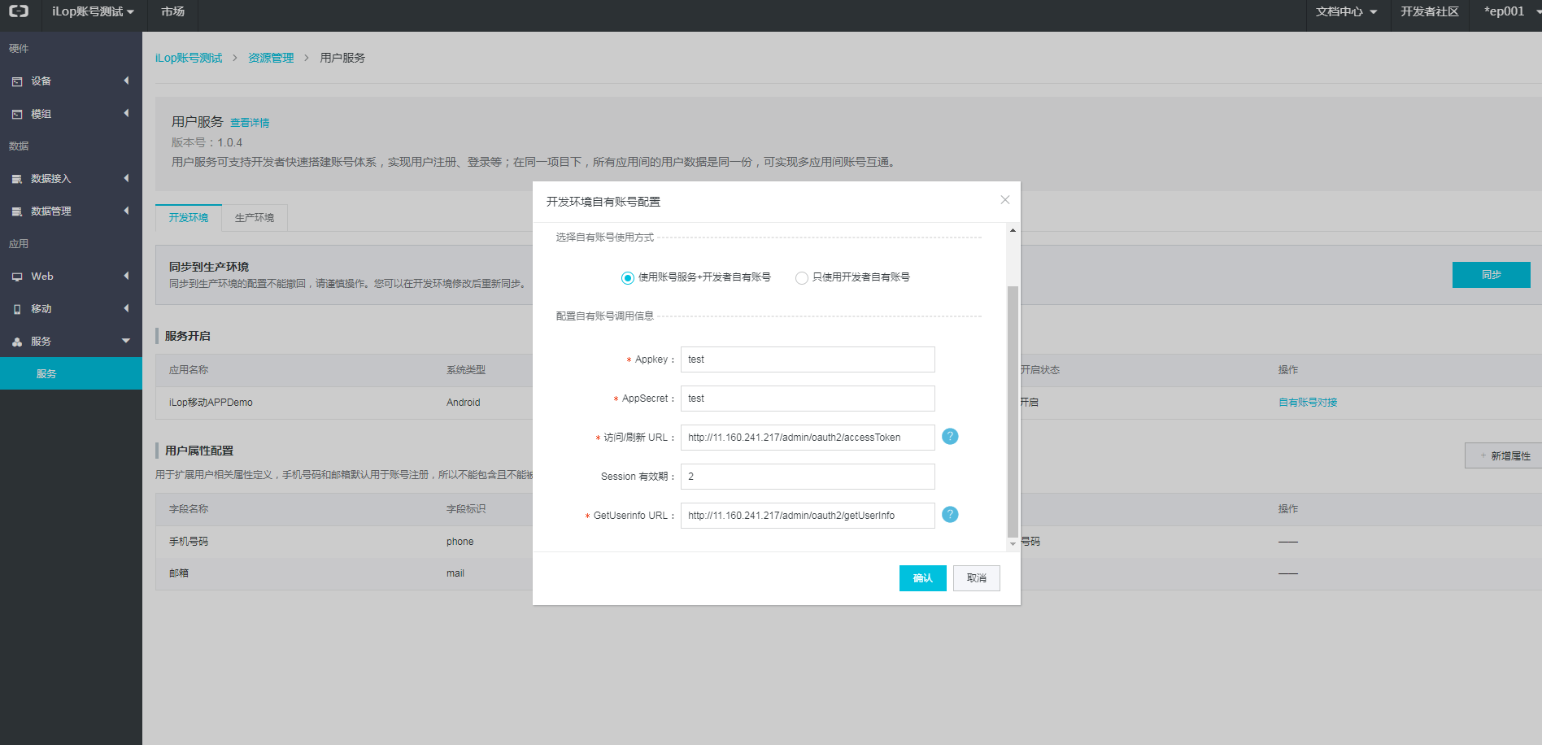Select 使用账号服务+开发者自有账号 radio option
This screenshot has width=1542, height=745.
tap(627, 278)
